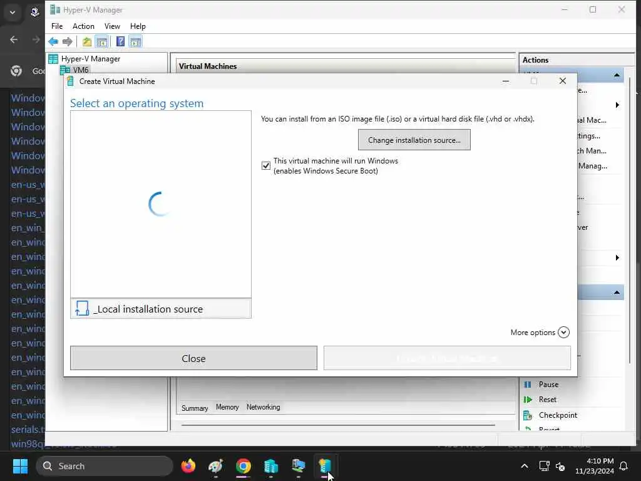Show hidden system tray icons chevron
Screen dimensions: 641x481
pos(525,466)
